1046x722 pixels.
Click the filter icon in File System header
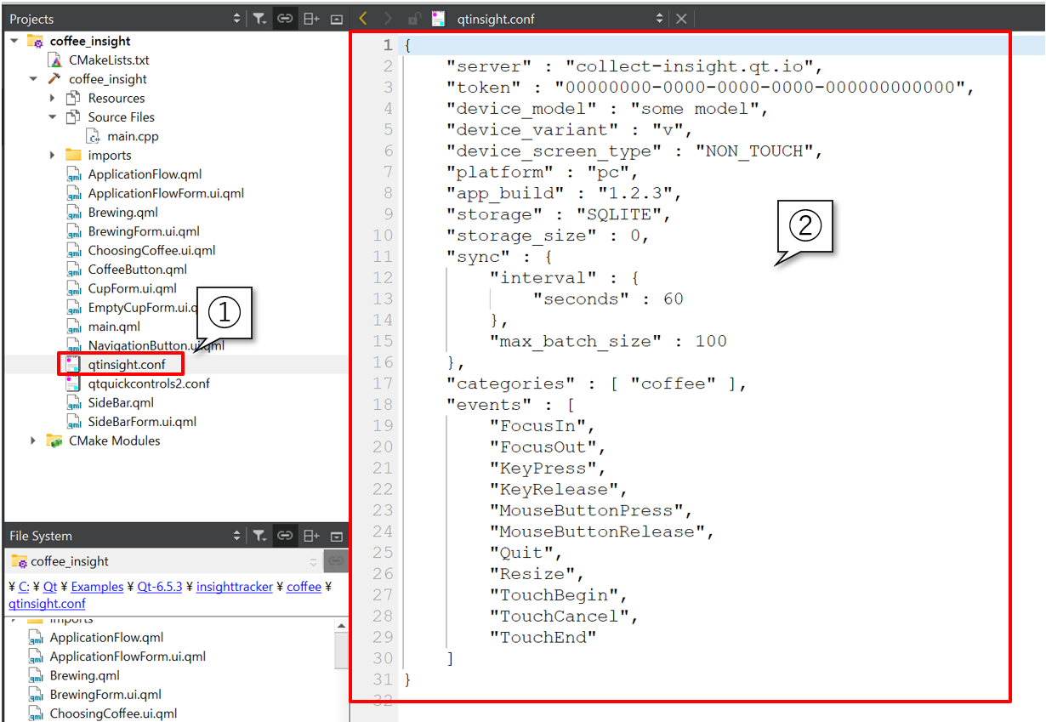pos(259,536)
